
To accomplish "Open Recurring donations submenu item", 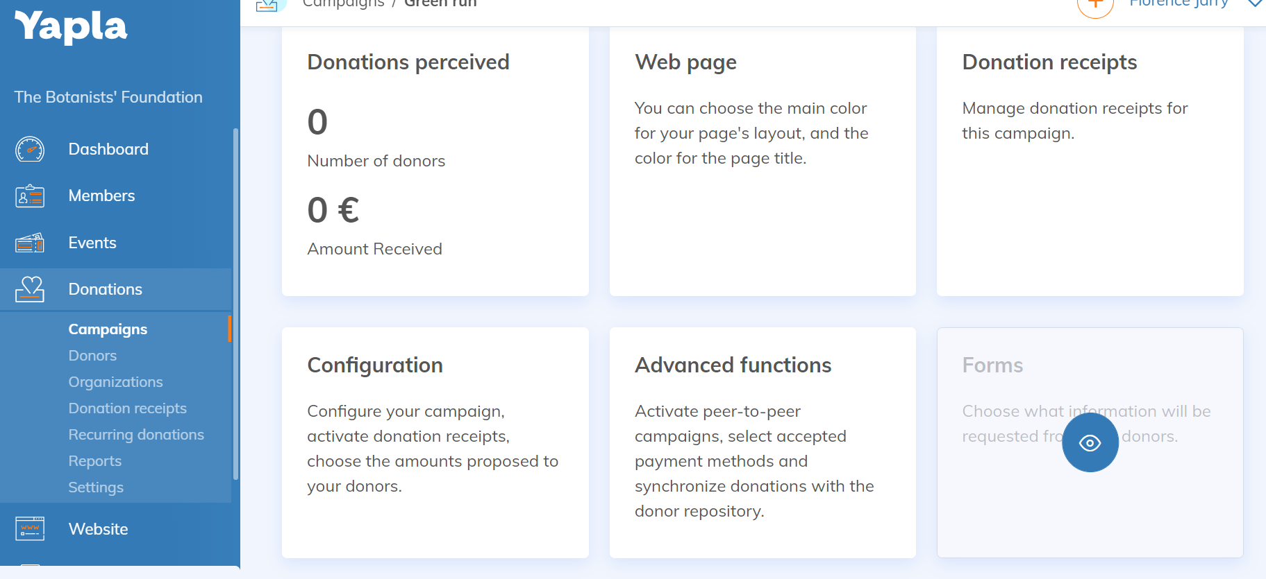I will [136, 435].
